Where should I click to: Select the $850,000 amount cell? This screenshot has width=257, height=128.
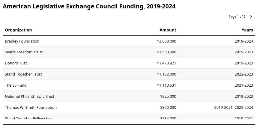(168, 107)
